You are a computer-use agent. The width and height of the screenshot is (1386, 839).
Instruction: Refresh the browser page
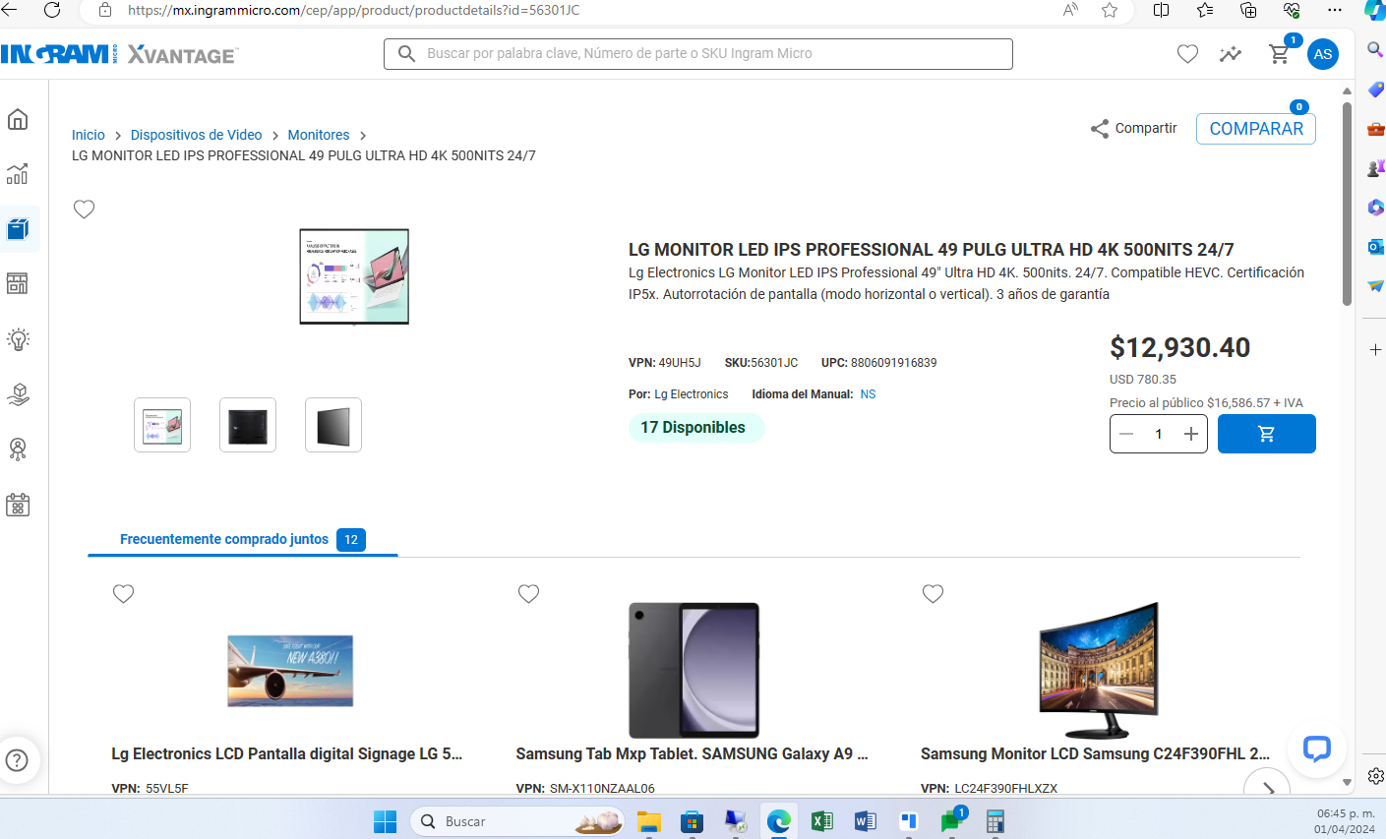(52, 10)
